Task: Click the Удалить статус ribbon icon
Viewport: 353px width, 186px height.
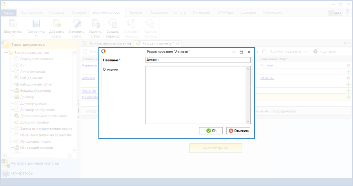Action: [95, 24]
